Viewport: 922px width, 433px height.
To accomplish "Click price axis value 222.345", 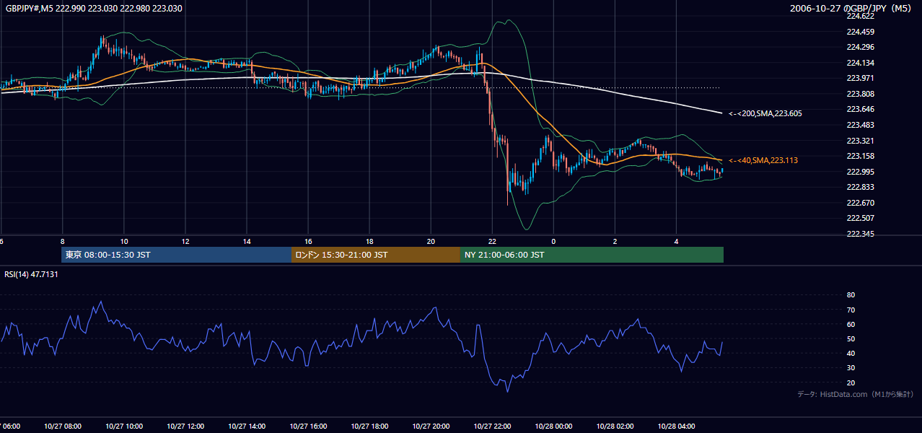I will point(860,234).
